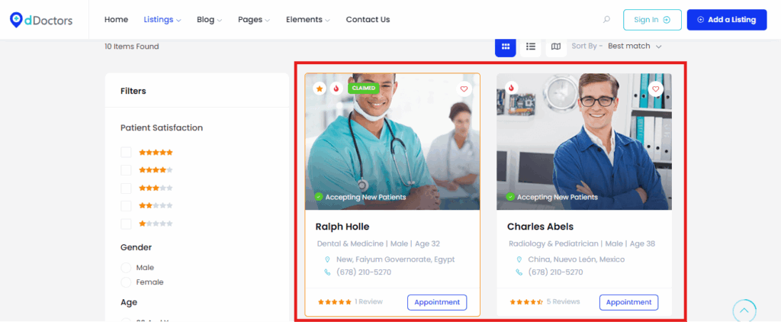Click the Patient Satisfaction heading
Viewport: 781px width, 322px height.
tap(162, 128)
